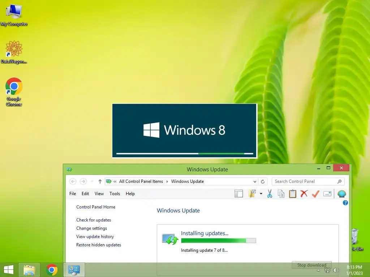Launch Google Chrome from the desktop
The image size is (370, 277).
click(14, 92)
